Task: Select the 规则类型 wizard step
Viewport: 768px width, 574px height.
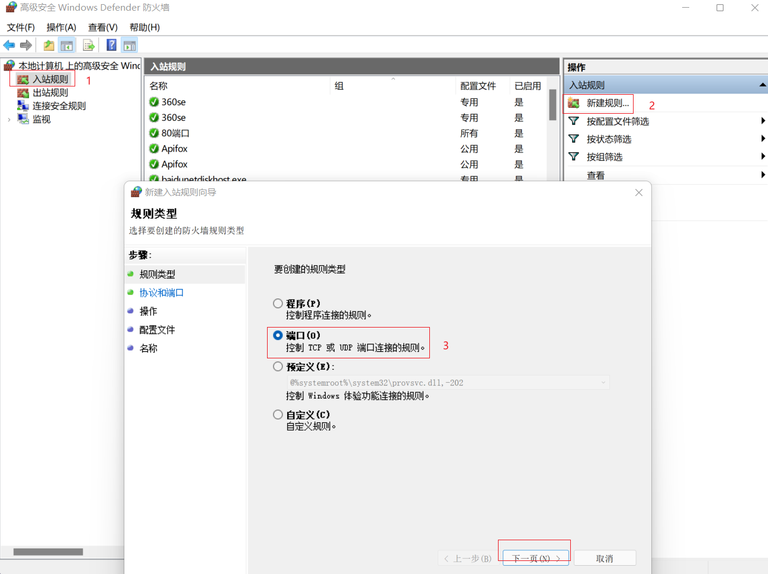Action: [158, 274]
